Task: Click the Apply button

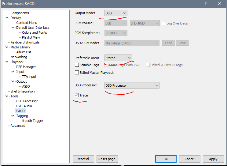Action: (x=213, y=159)
